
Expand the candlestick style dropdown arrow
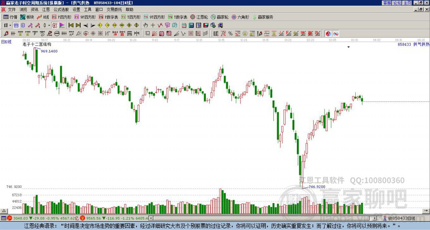point(49,26)
